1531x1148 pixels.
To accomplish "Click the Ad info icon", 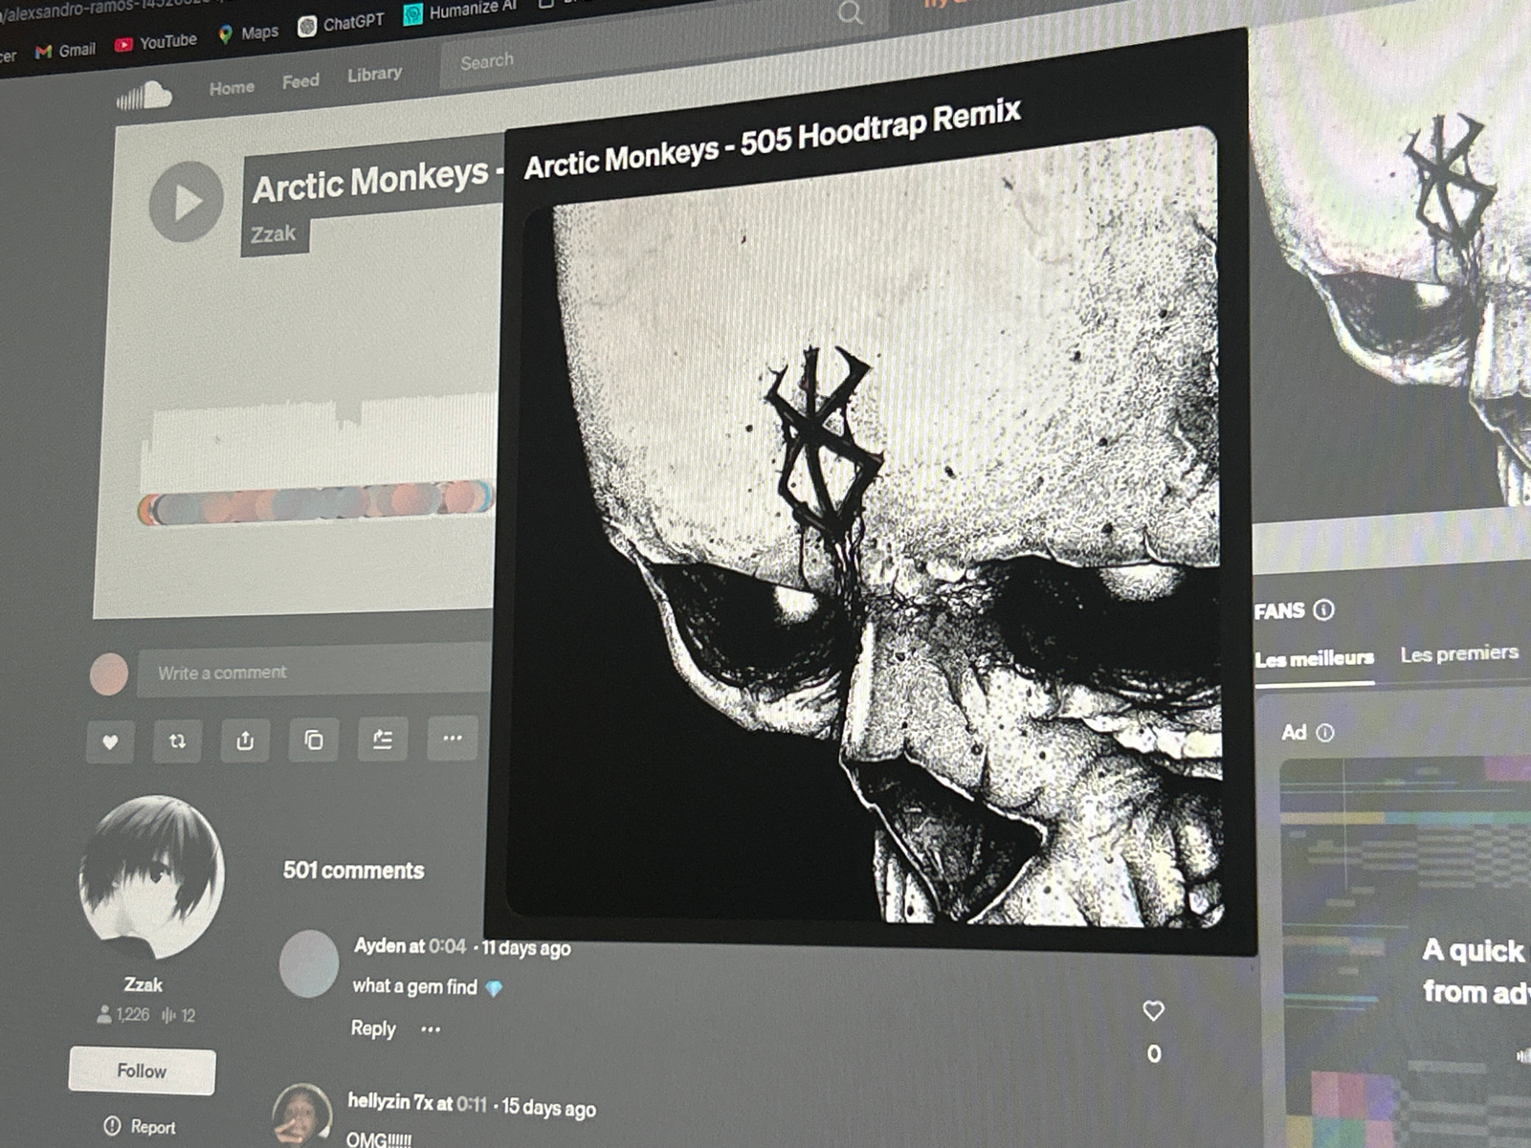I will 1325,732.
